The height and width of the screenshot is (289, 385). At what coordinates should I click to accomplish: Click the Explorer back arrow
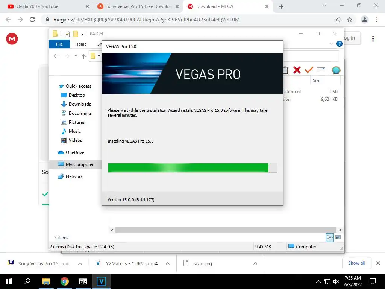(x=56, y=56)
